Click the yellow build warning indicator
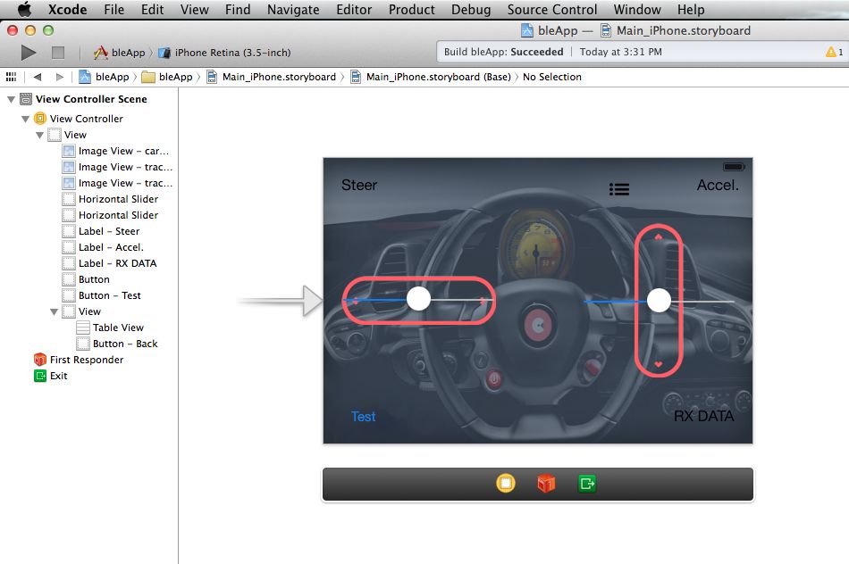Image resolution: width=849 pixels, height=564 pixels. pos(835,53)
